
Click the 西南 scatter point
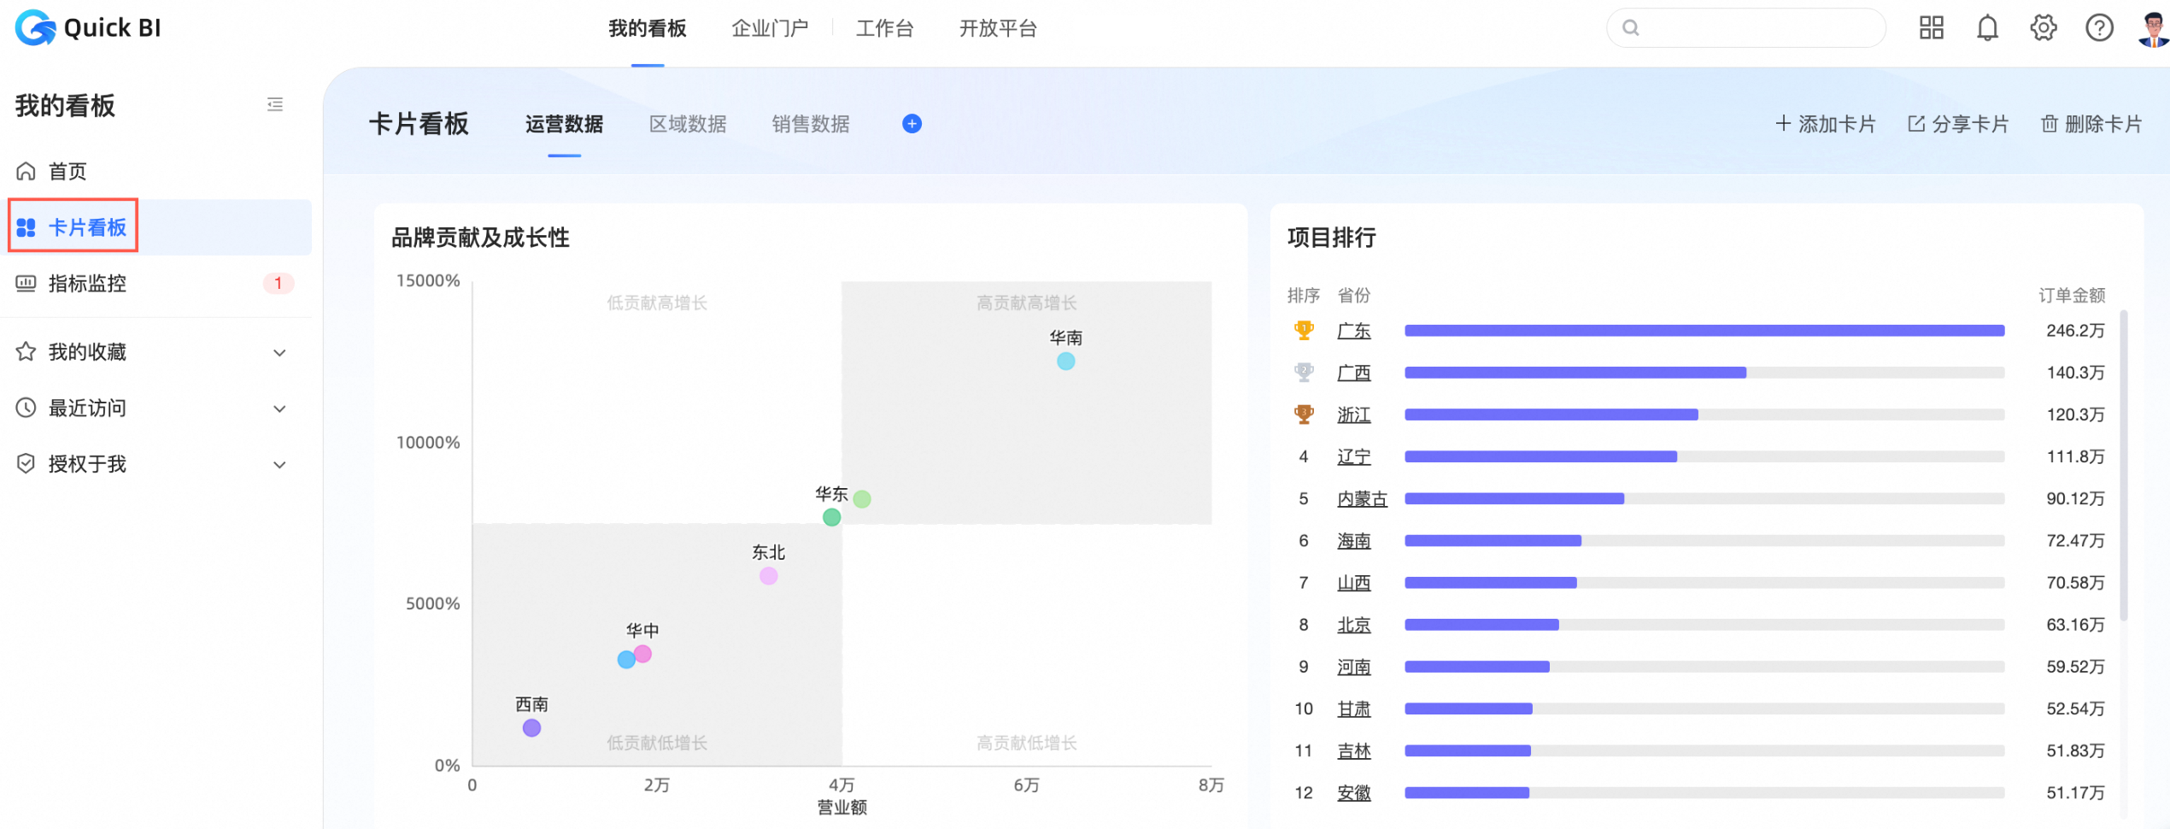[x=531, y=728]
